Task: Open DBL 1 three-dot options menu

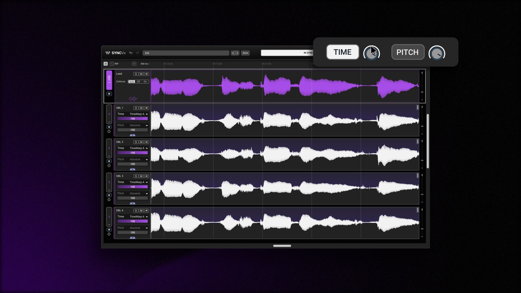Action: pyautogui.click(x=418, y=107)
